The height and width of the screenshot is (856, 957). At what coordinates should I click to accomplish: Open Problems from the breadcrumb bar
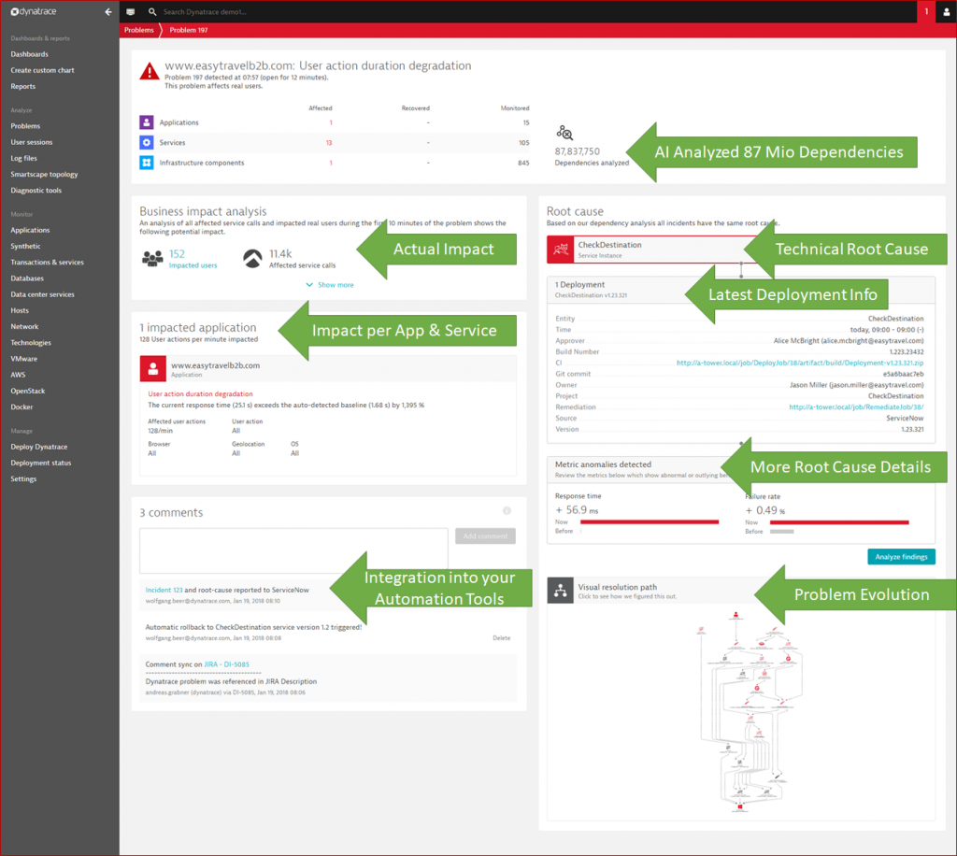coord(138,30)
